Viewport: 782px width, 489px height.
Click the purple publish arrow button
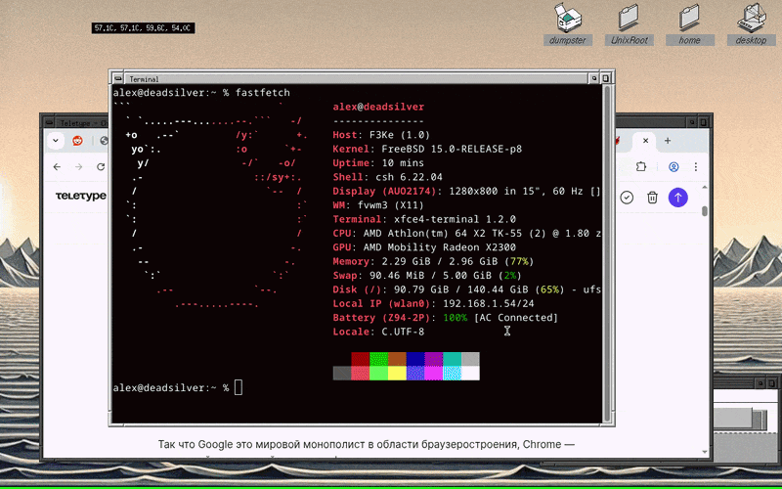(677, 198)
